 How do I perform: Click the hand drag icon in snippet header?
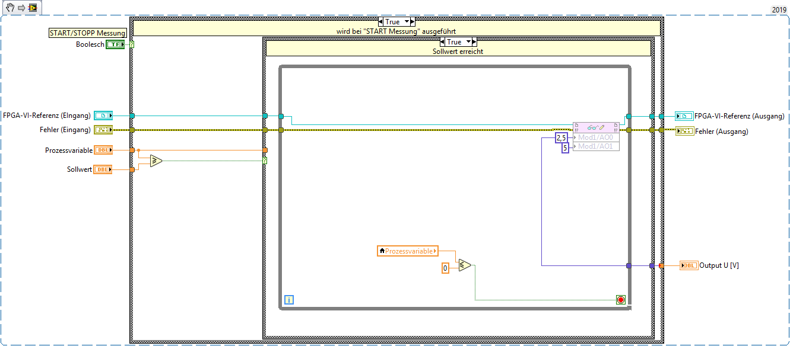click(x=9, y=8)
